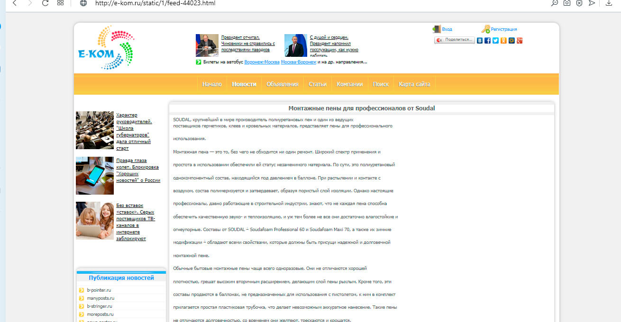This screenshot has width=621, height=322.
Task: Open sidebar link 'Характер руководителей. Школа губернаторов'
Action: (x=134, y=132)
